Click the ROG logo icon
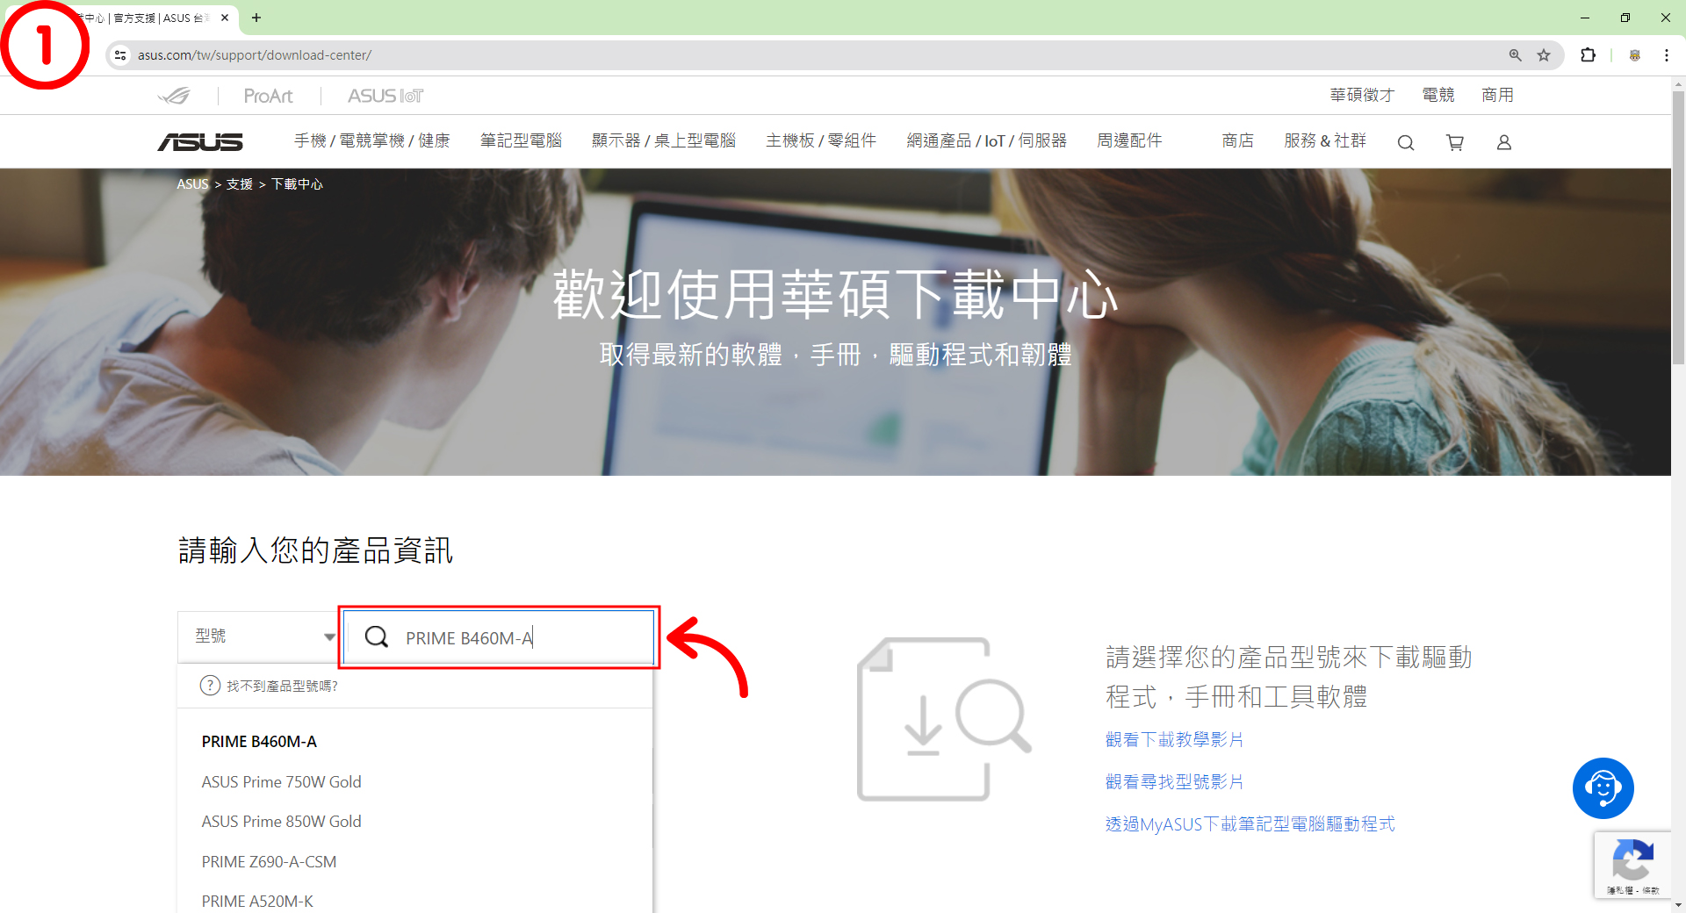This screenshot has width=1686, height=913. [x=175, y=96]
